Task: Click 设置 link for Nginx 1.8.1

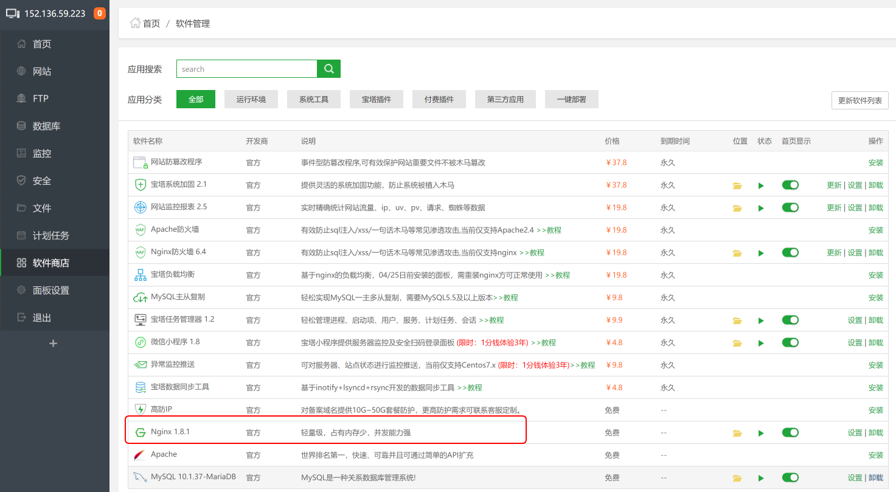Action: click(x=855, y=433)
